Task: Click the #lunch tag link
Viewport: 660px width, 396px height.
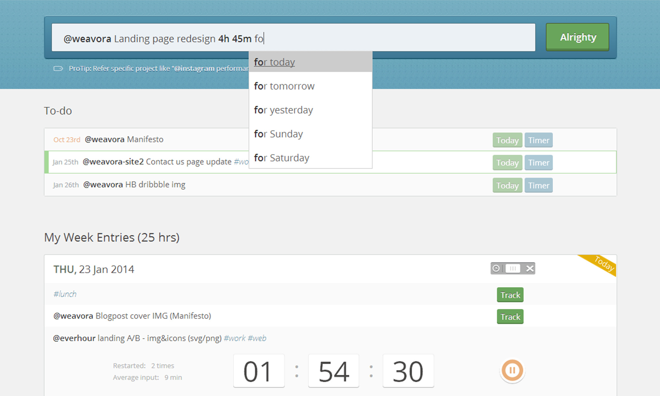Action: pos(65,294)
